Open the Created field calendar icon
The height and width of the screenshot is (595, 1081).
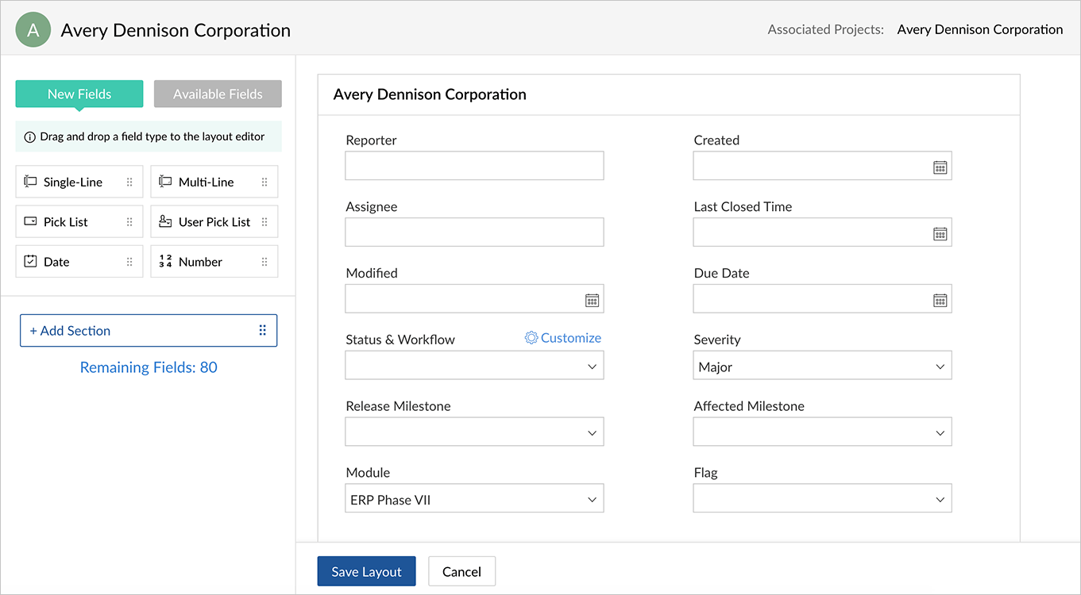pos(940,167)
